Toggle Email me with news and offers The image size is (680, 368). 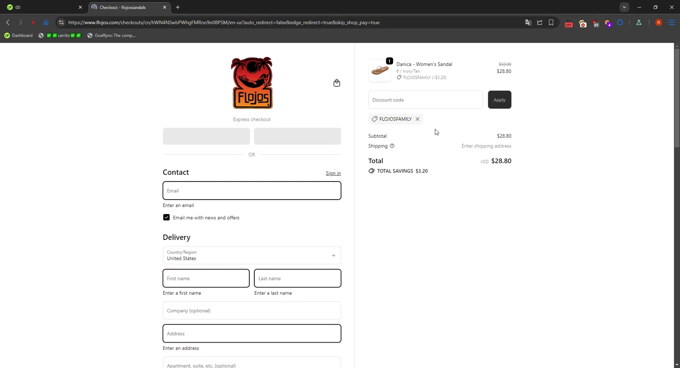coord(166,217)
